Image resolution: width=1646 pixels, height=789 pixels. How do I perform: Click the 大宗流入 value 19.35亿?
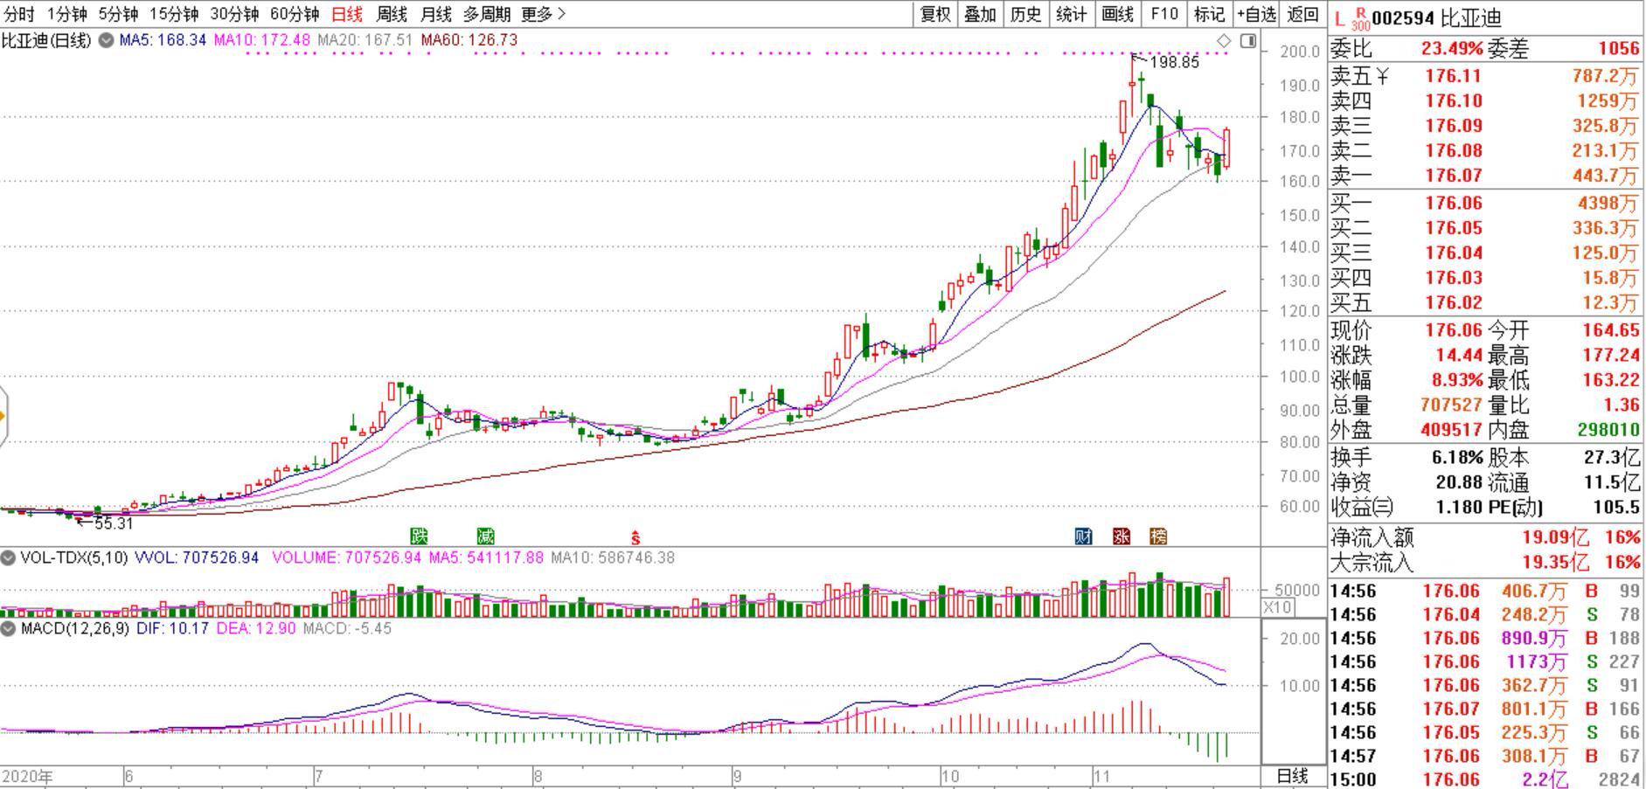[1555, 563]
